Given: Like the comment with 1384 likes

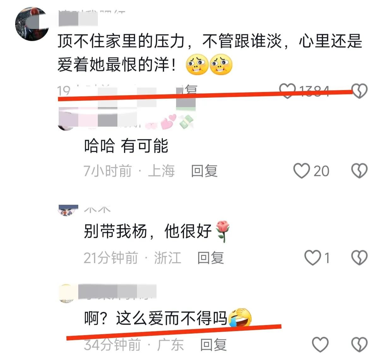Looking at the screenshot, I should (287, 91).
